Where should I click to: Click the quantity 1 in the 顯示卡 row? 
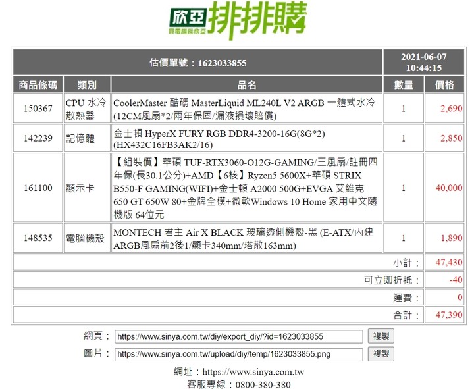pyautogui.click(x=404, y=188)
